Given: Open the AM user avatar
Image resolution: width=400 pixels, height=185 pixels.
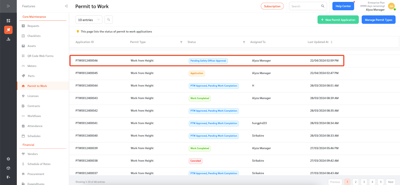Looking at the screenshot, I should tap(391, 6).
